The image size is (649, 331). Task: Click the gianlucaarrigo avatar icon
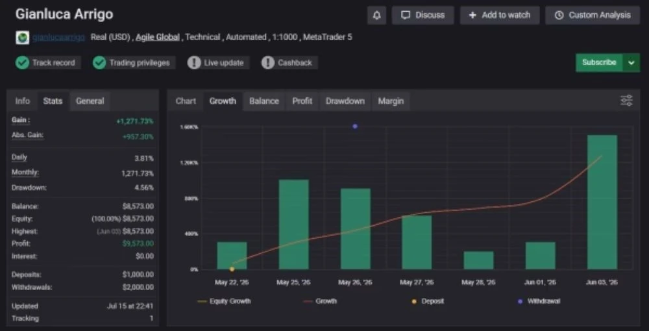pos(22,37)
